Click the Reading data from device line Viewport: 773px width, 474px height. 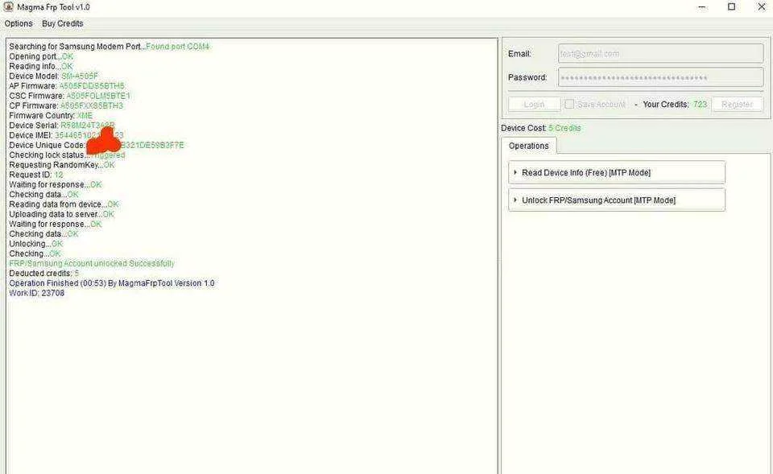click(x=64, y=204)
